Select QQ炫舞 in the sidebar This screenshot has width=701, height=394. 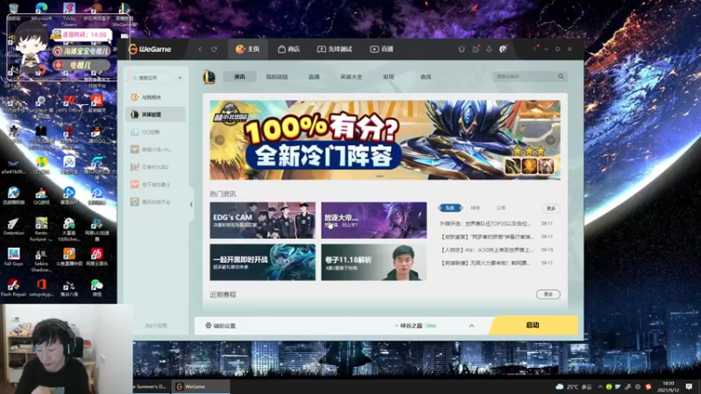click(156, 132)
